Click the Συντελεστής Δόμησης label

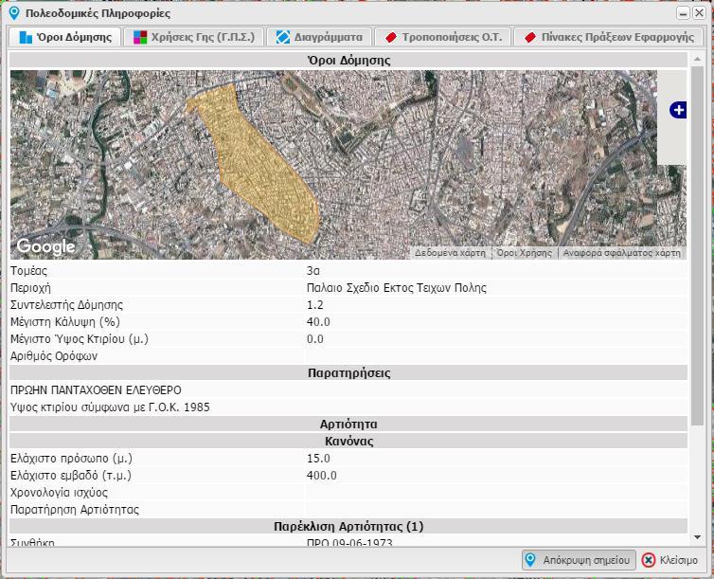pyautogui.click(x=66, y=305)
